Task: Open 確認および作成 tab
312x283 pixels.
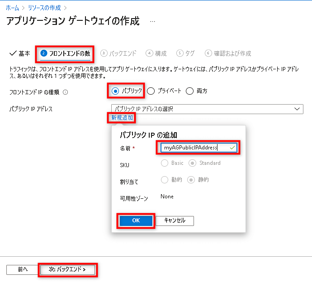Action: coord(228,53)
